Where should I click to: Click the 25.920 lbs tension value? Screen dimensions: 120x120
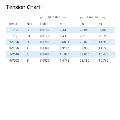click(x=85, y=48)
